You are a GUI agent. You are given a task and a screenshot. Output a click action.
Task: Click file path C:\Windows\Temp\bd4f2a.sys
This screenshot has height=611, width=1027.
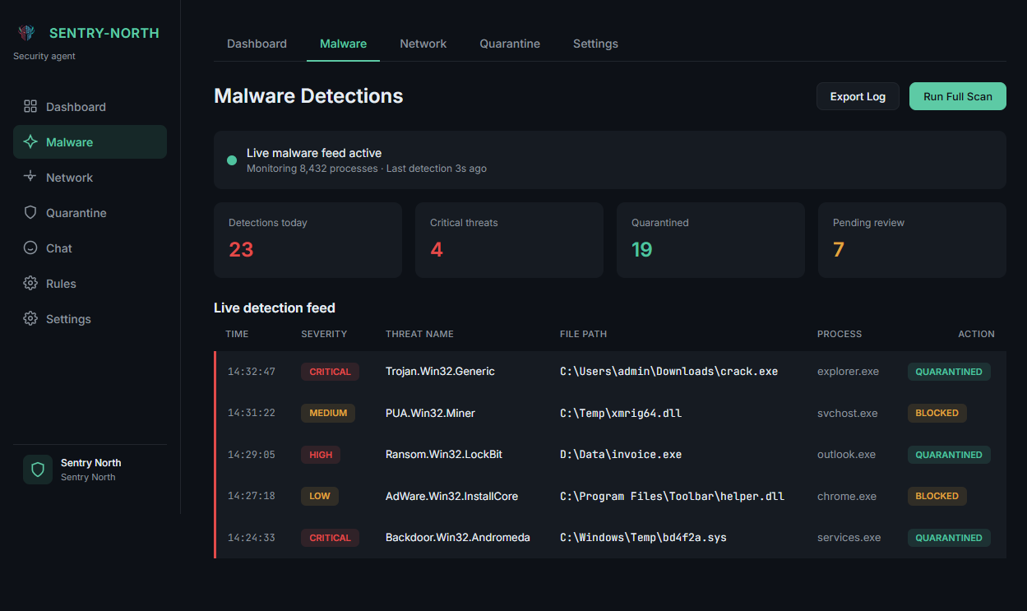coord(643,538)
